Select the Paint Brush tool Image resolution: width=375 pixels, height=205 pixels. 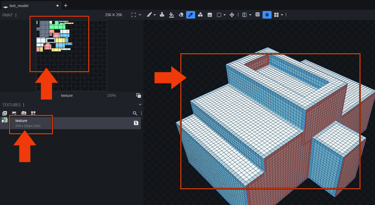149,15
